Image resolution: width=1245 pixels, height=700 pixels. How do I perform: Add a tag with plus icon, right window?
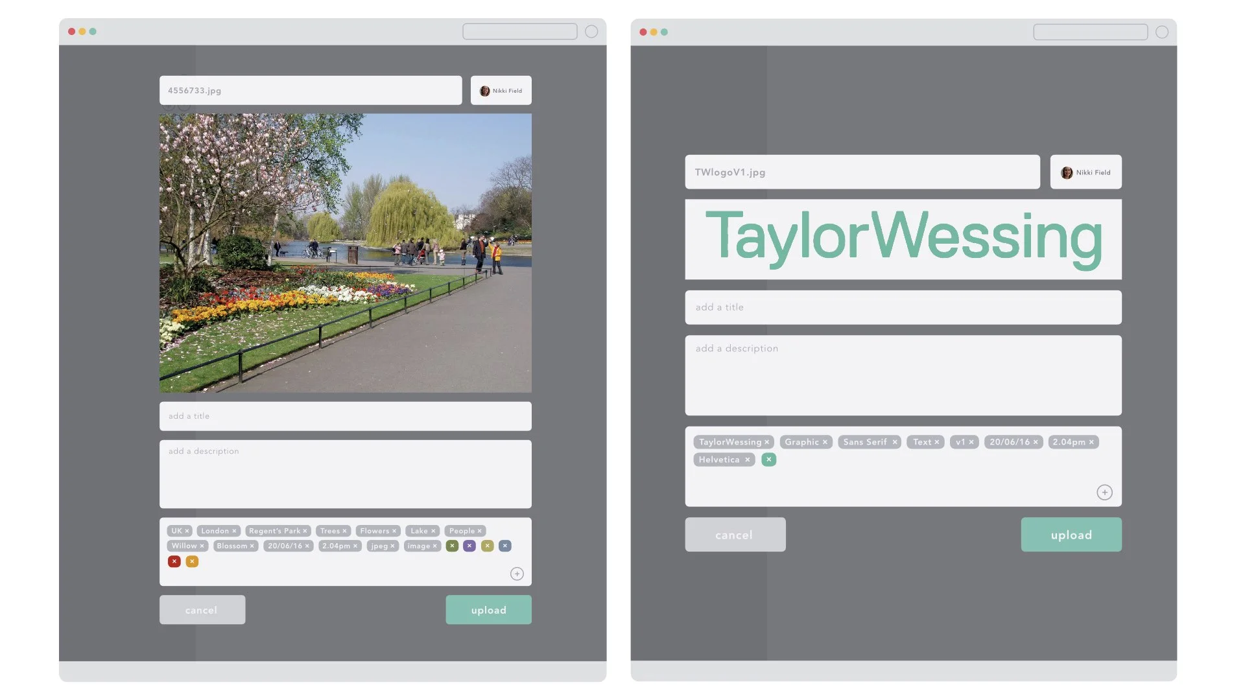(x=1104, y=493)
